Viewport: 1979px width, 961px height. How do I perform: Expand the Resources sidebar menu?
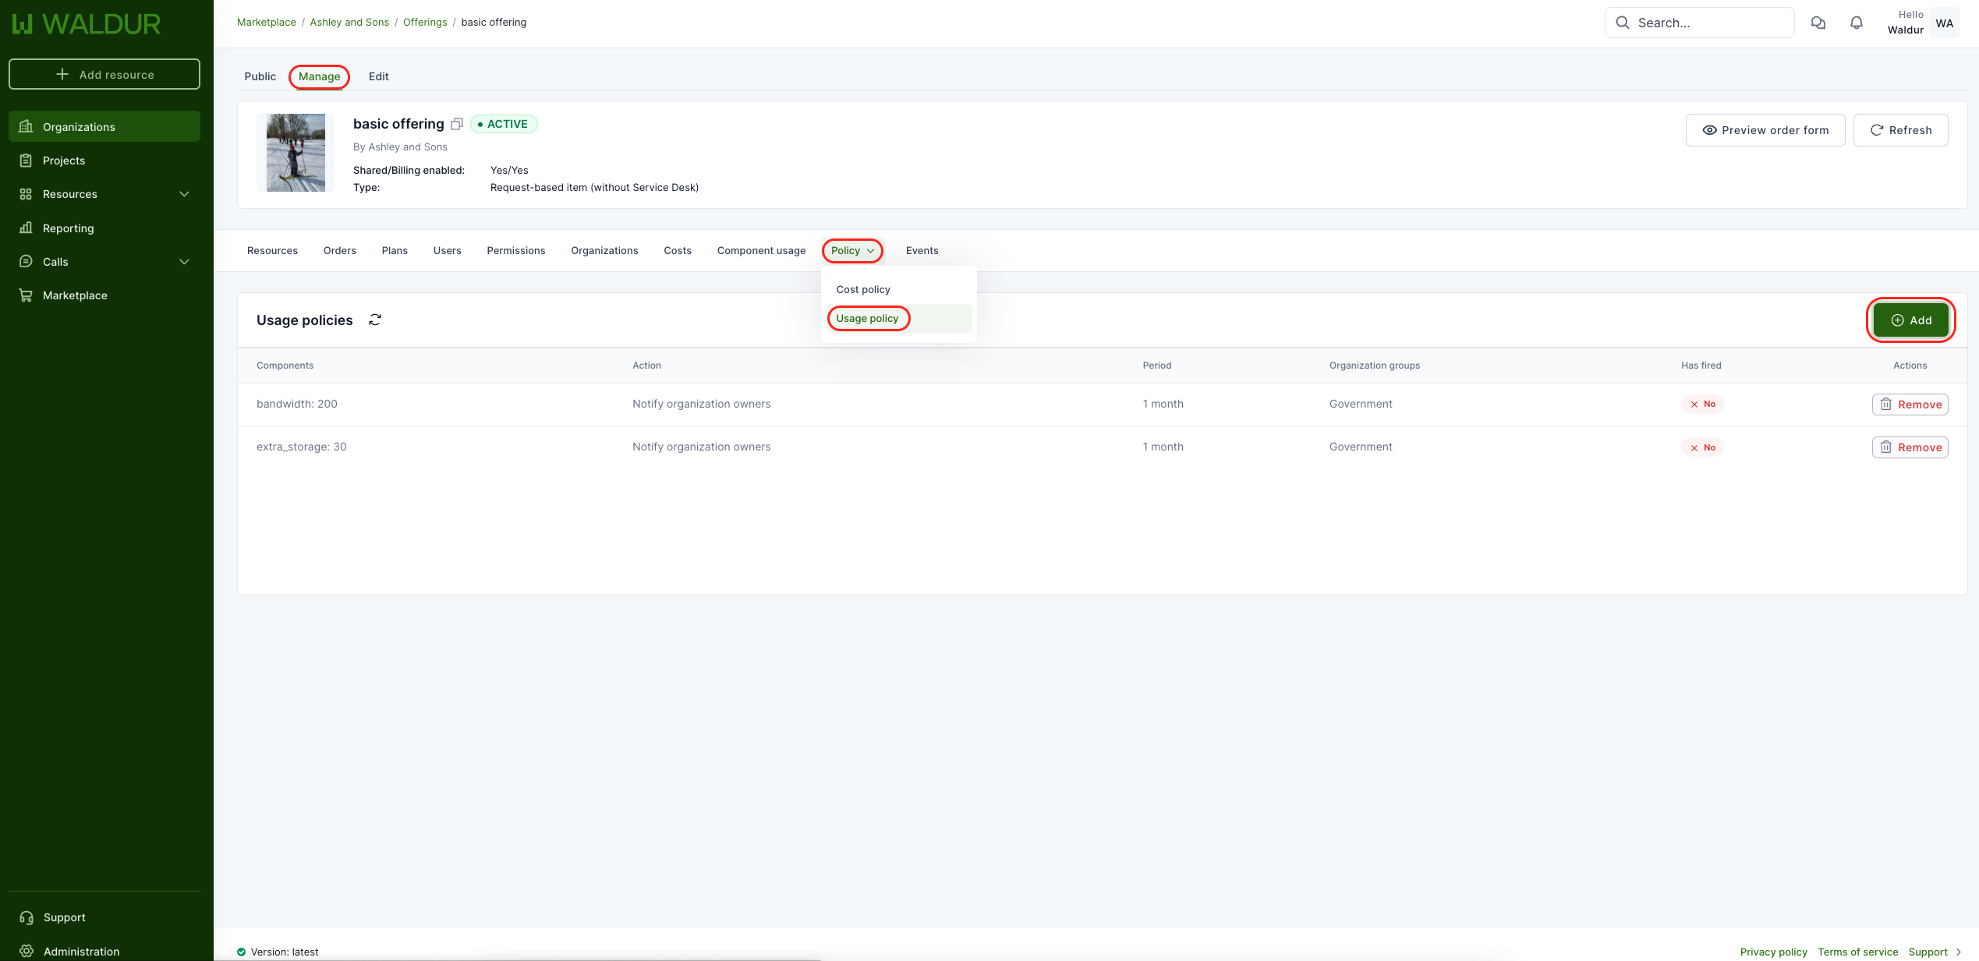(x=184, y=194)
